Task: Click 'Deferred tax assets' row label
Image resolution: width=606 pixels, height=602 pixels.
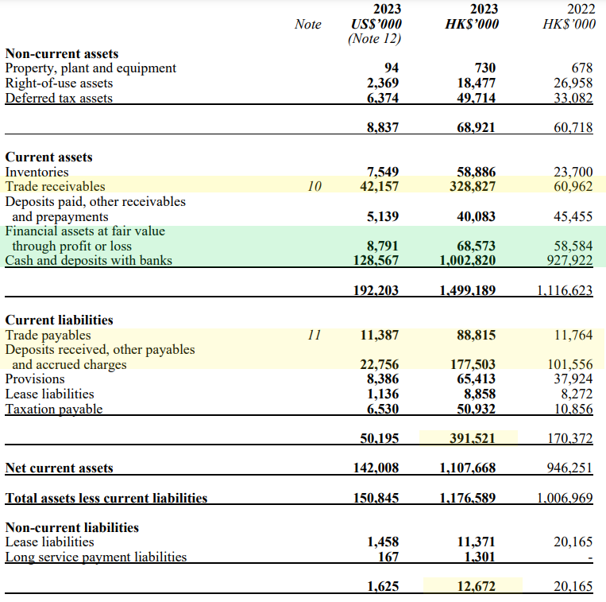Action: [x=59, y=99]
